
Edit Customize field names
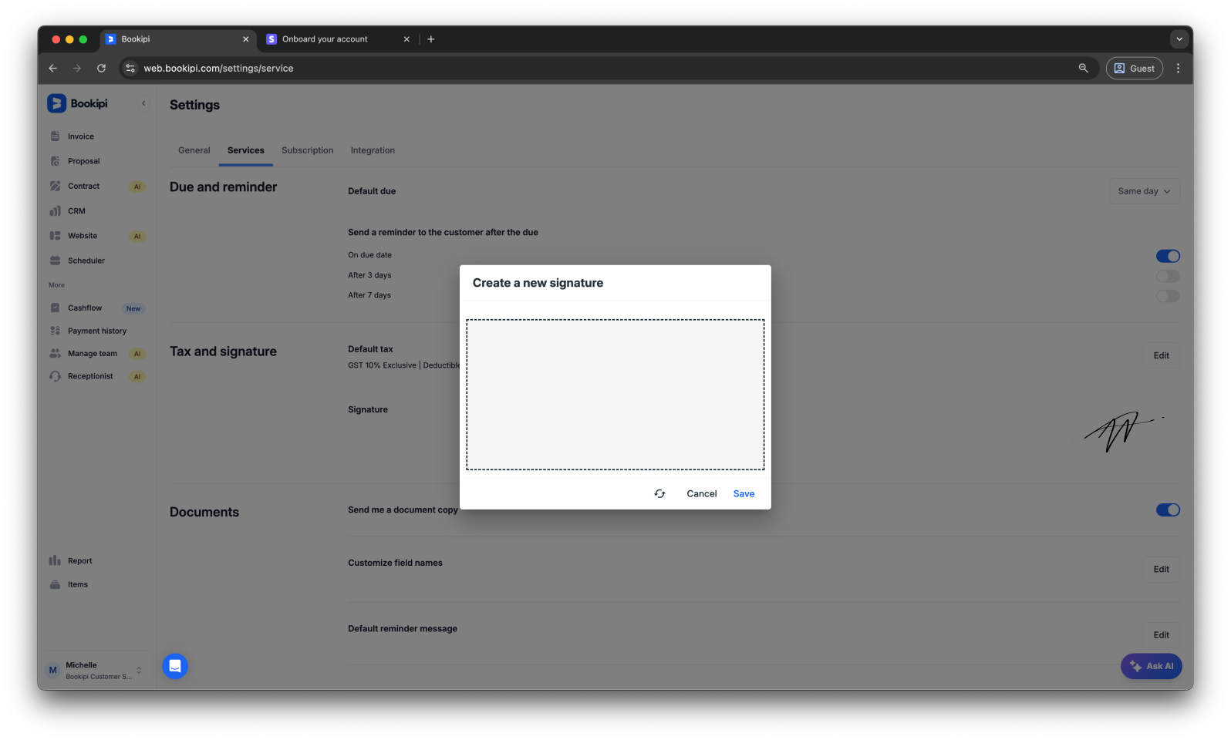pos(1161,569)
